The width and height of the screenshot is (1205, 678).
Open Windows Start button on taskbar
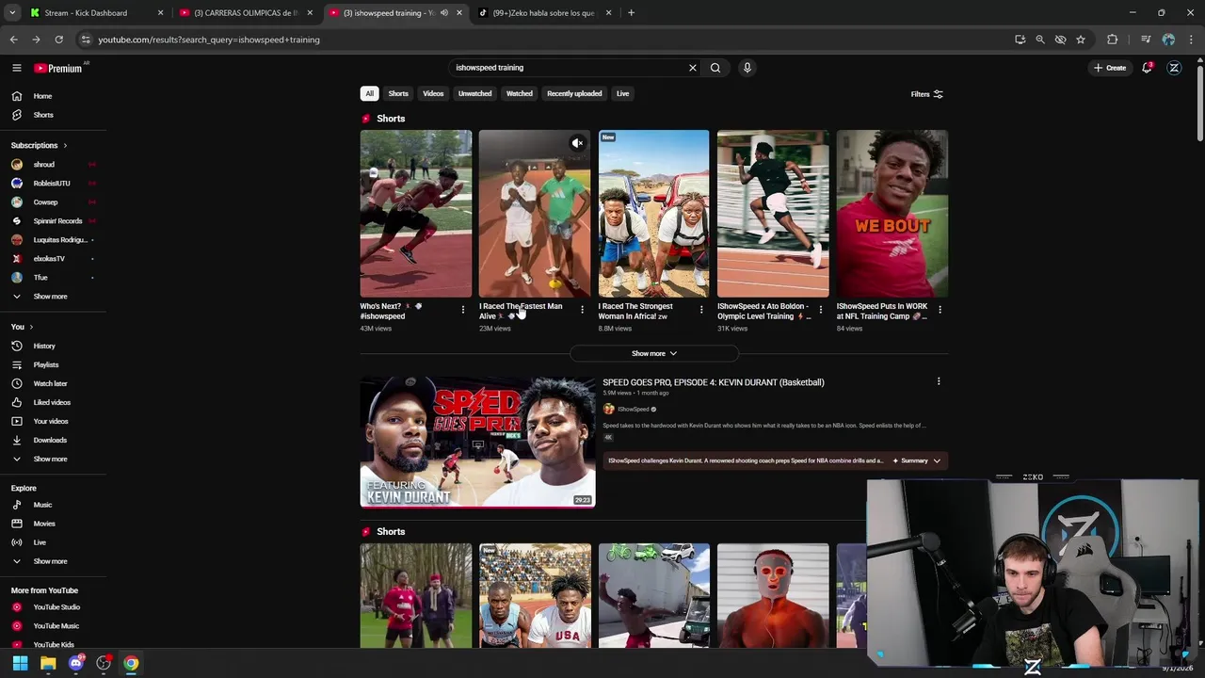click(x=20, y=664)
